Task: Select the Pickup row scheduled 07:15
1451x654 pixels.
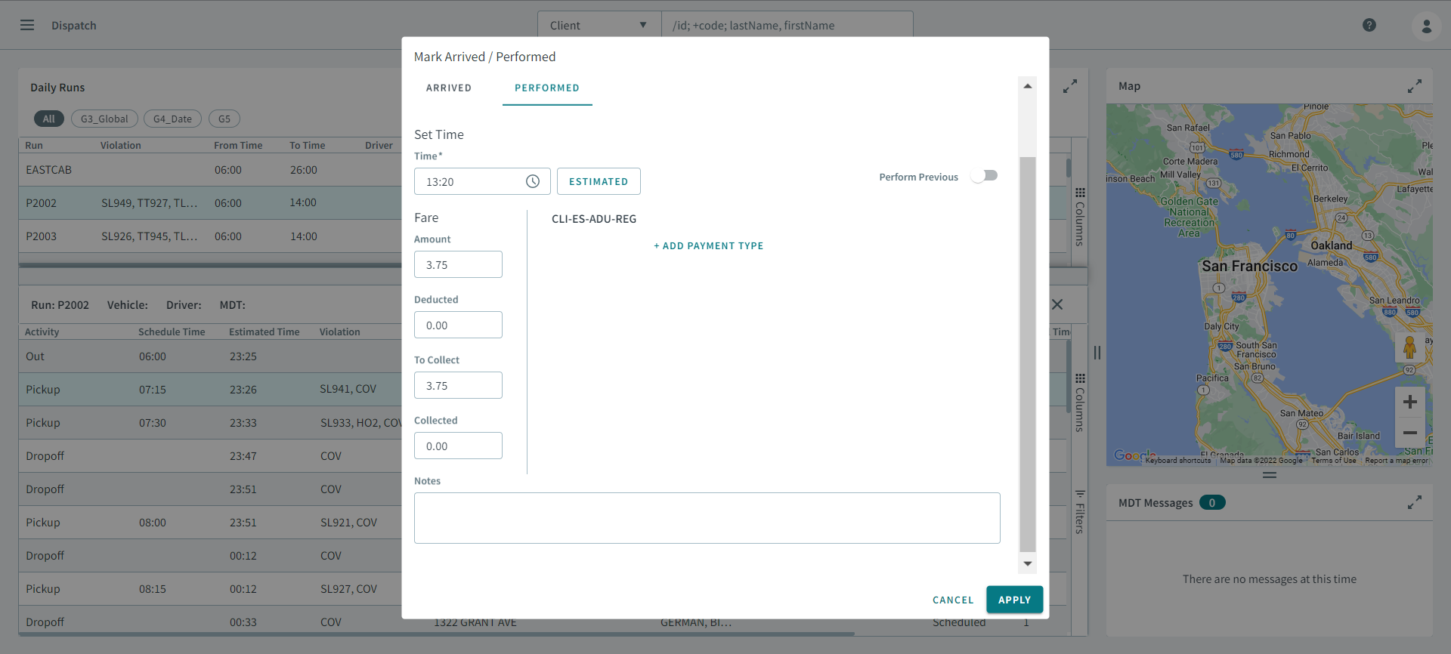Action: click(210, 390)
